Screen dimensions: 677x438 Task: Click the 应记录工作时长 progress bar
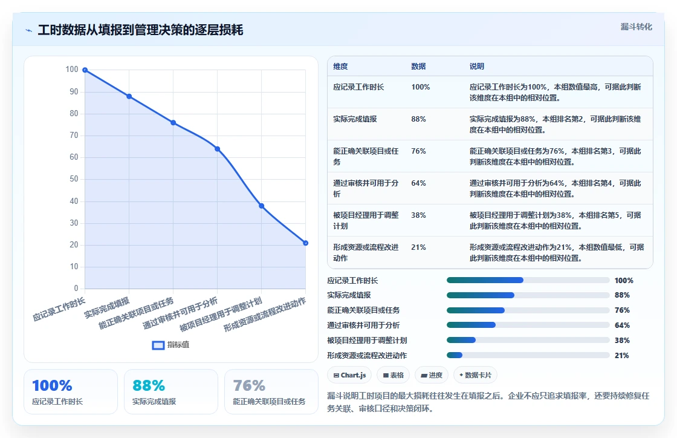coord(528,280)
